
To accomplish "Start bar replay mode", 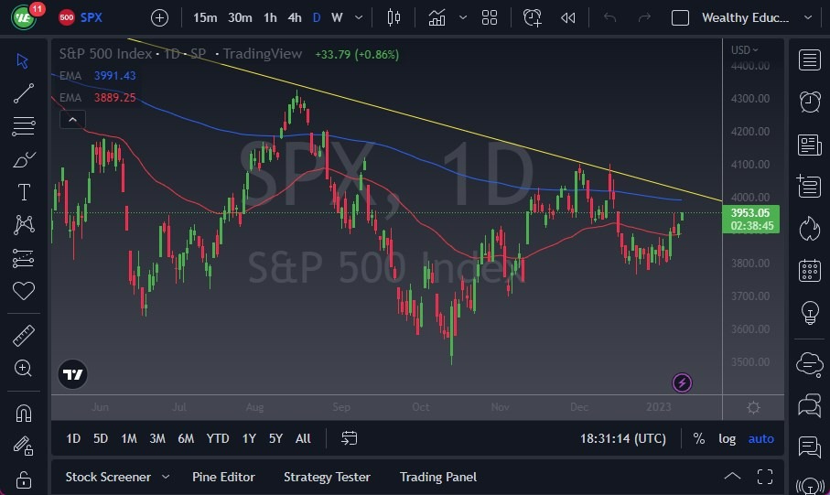I will pyautogui.click(x=568, y=18).
